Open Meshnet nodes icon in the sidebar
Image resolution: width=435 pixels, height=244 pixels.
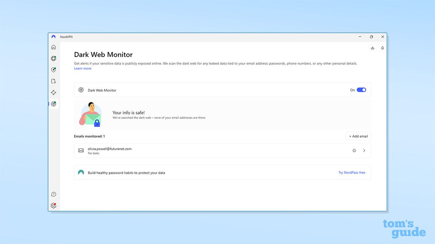click(54, 93)
